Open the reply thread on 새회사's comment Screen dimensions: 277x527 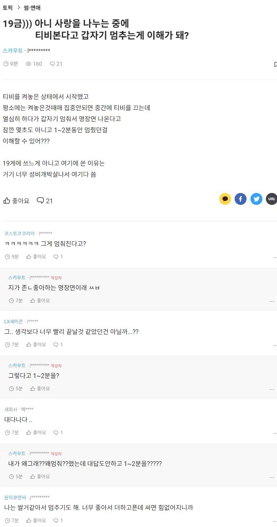[x=58, y=433]
